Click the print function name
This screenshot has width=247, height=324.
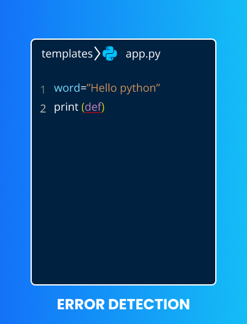point(67,108)
